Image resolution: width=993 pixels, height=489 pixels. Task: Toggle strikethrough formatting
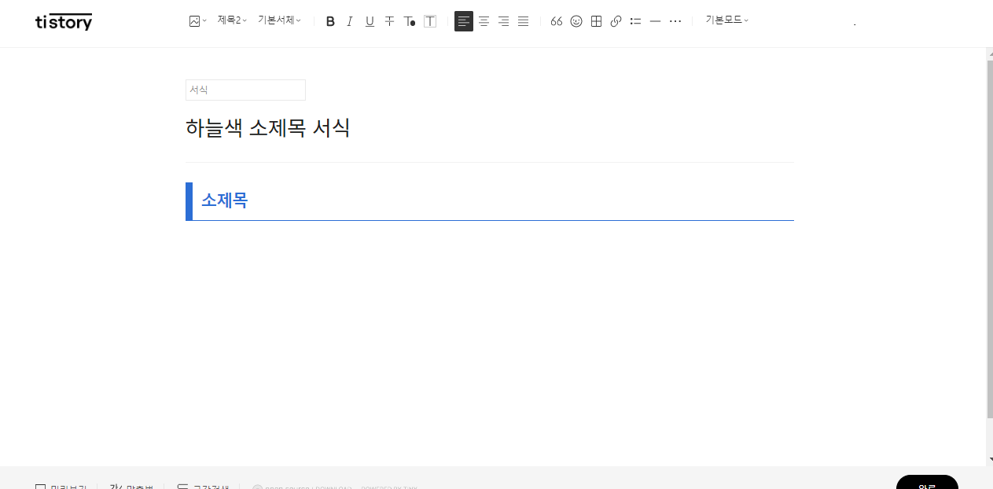pyautogui.click(x=389, y=21)
